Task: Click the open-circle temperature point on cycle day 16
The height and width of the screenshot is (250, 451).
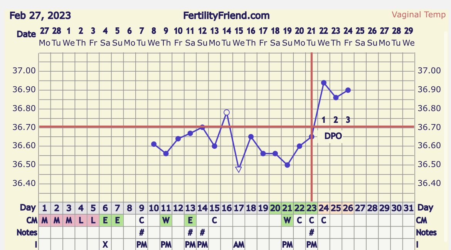Action: (x=227, y=112)
